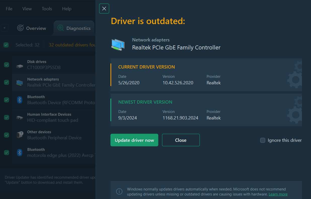Click the info icon beside Windows update notice

pos(119,191)
